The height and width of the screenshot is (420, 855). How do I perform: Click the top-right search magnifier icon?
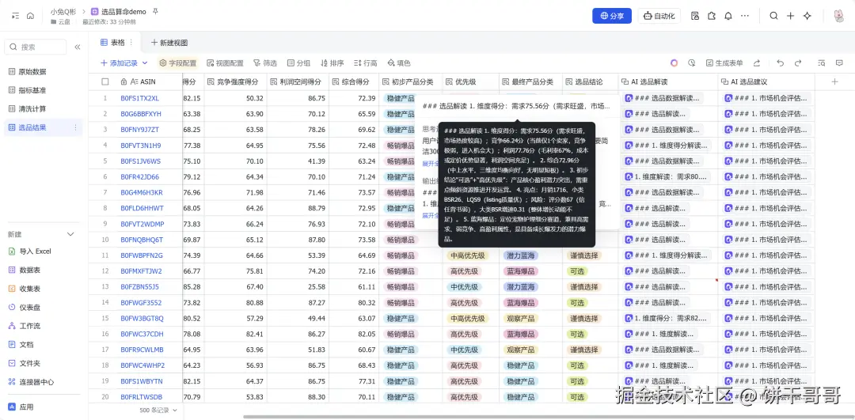pyautogui.click(x=773, y=16)
